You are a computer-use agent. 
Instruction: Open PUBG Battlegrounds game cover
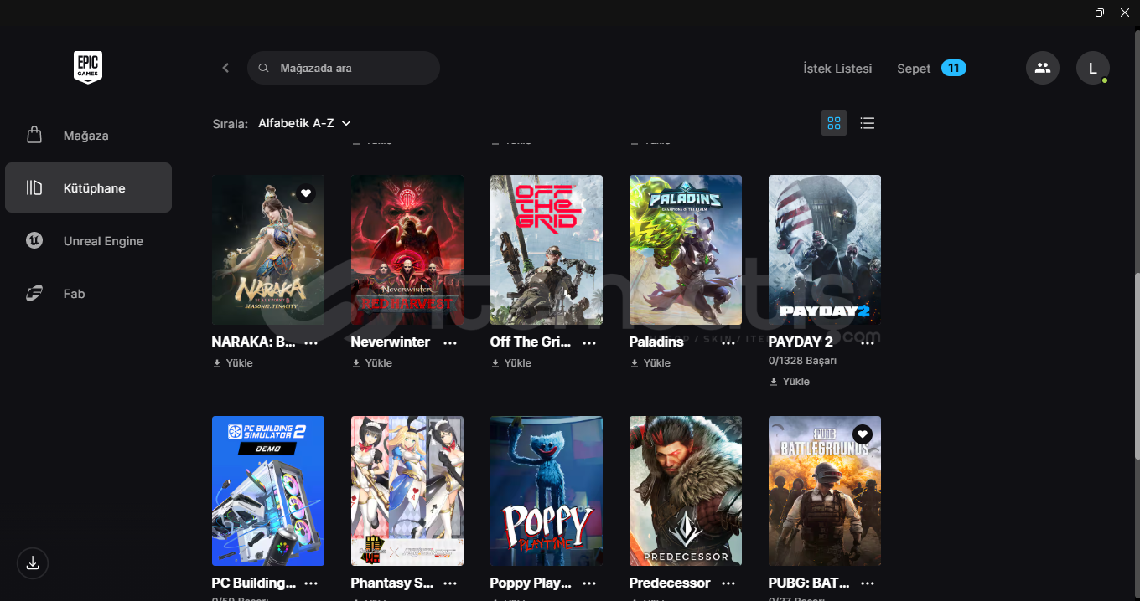click(825, 491)
